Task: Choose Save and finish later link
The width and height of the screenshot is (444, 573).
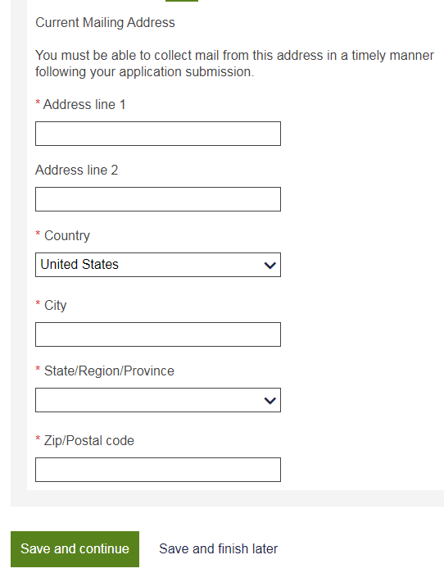Action: [x=219, y=549]
